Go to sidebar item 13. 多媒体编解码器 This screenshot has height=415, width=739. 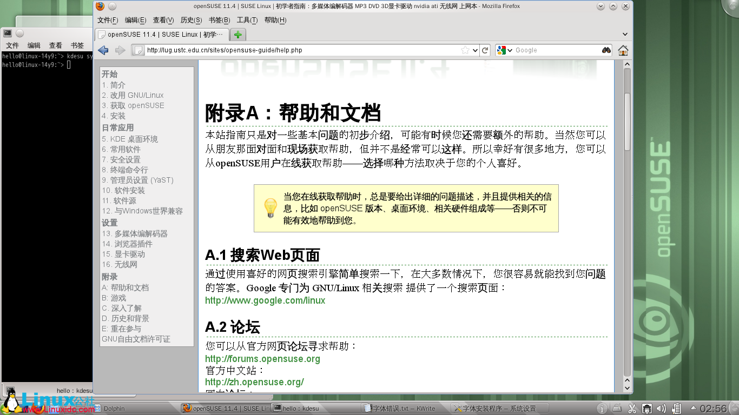pyautogui.click(x=135, y=233)
